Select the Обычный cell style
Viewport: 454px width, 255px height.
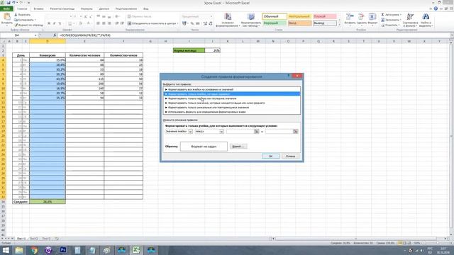(x=275, y=16)
